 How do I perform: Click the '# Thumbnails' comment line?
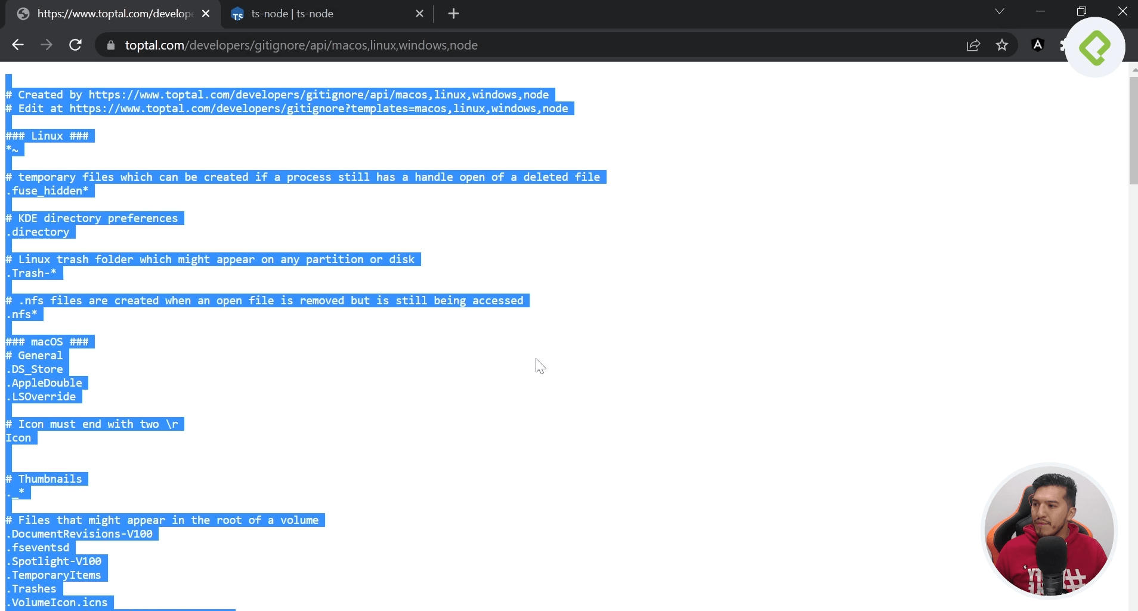(44, 479)
